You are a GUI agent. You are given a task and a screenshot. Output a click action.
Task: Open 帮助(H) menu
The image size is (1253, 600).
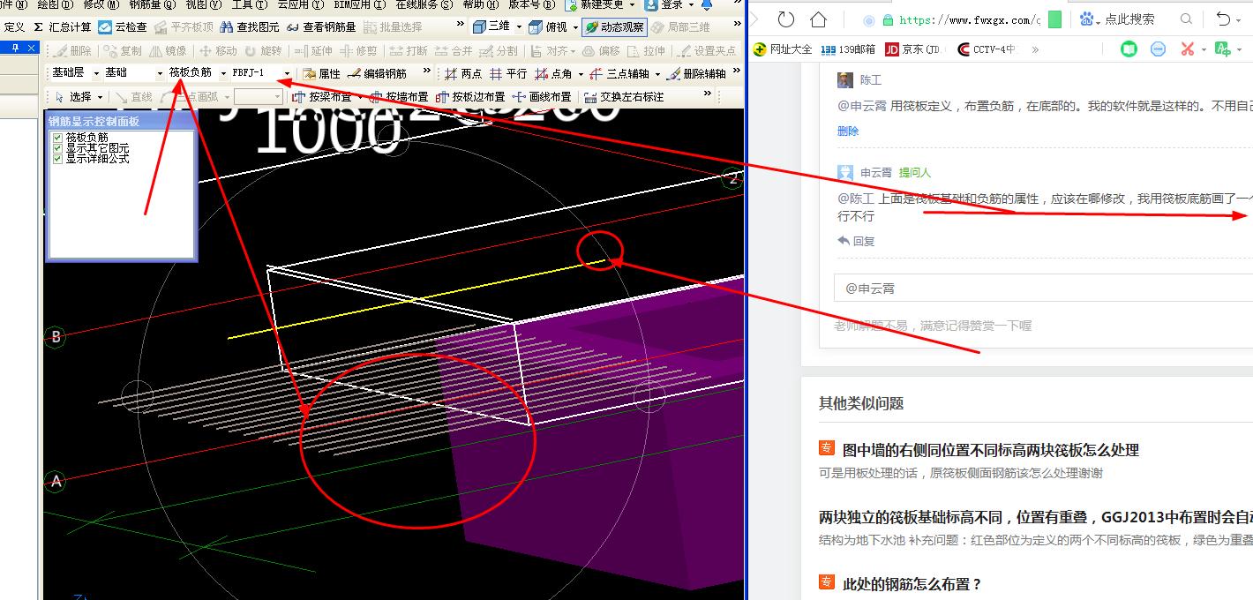[481, 4]
